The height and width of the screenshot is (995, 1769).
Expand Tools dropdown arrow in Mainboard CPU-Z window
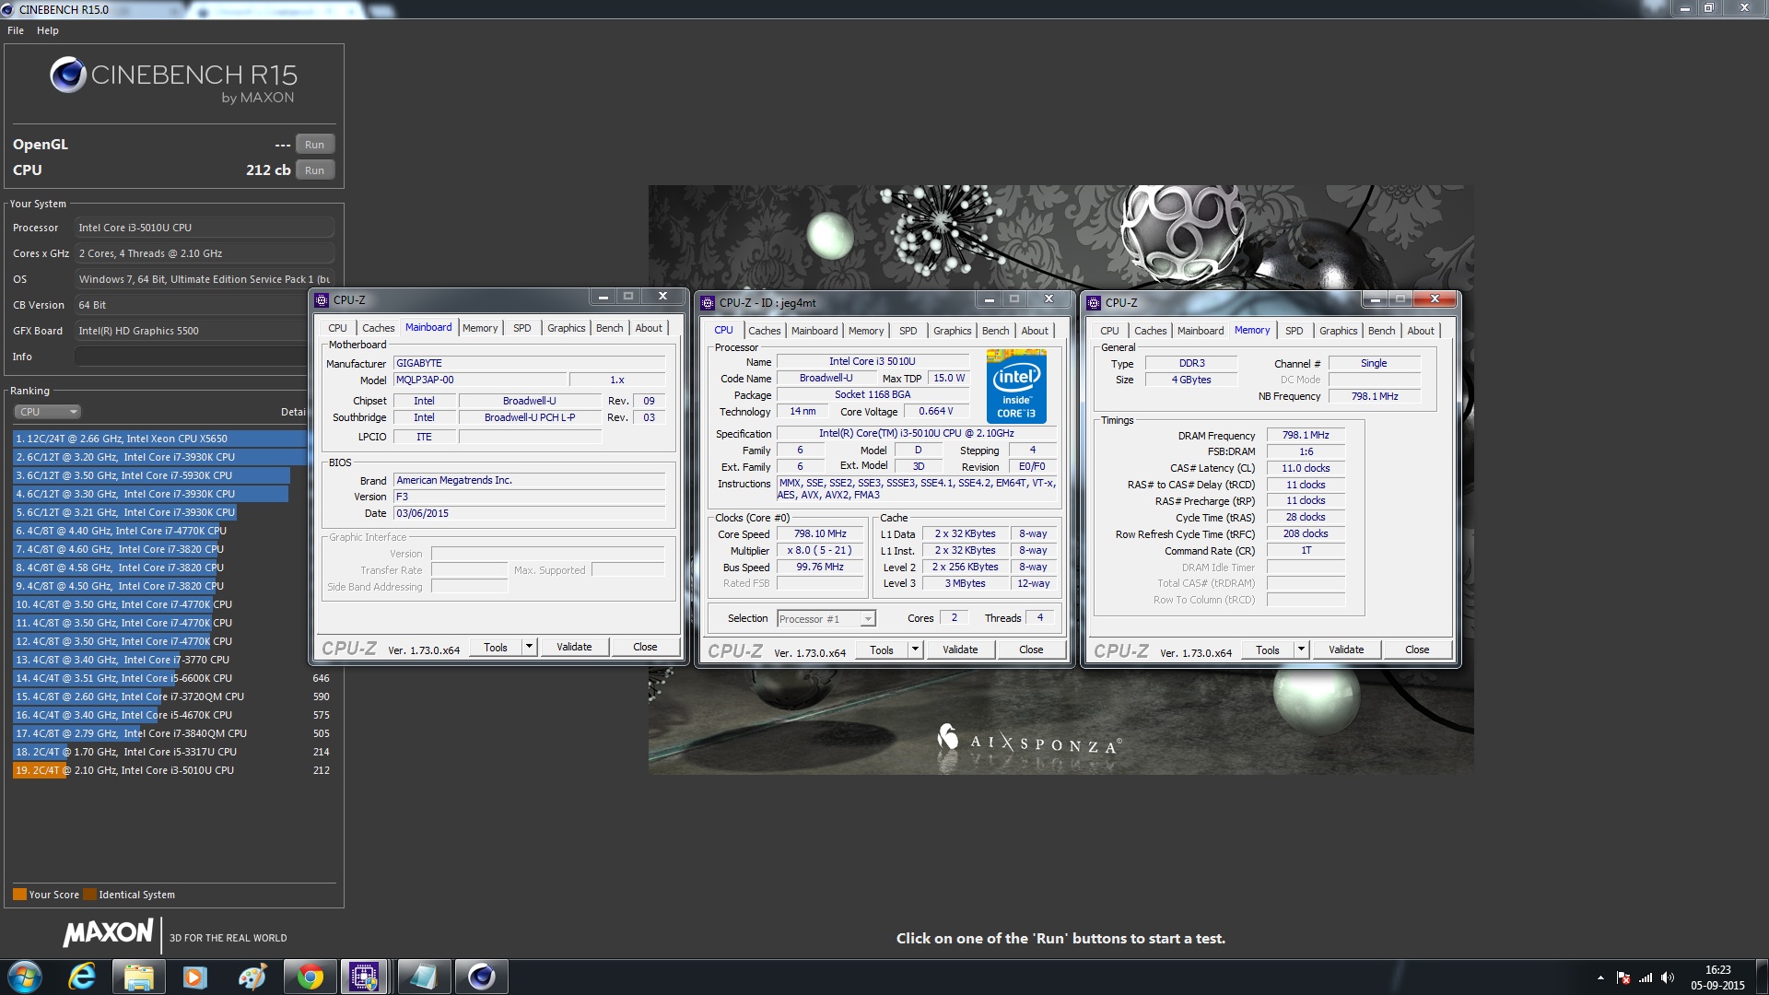point(530,648)
